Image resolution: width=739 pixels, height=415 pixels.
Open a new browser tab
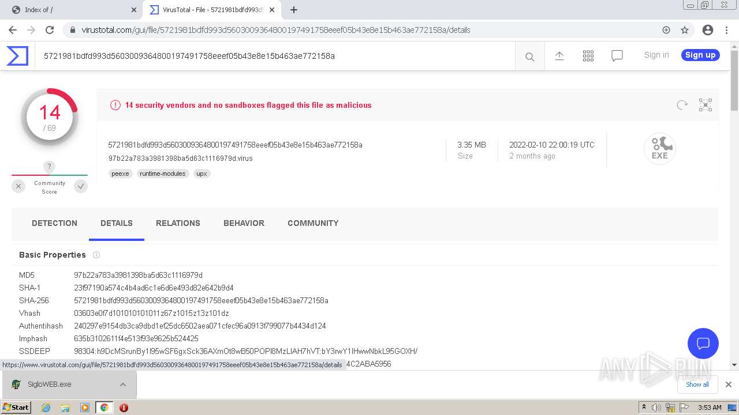pyautogui.click(x=294, y=10)
